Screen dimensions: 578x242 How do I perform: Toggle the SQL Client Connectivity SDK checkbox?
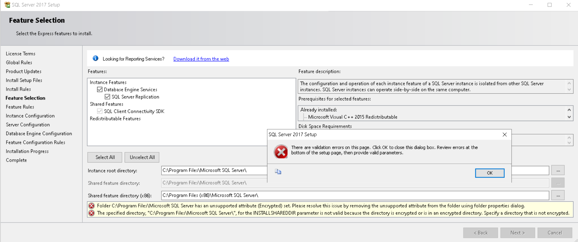pos(100,111)
